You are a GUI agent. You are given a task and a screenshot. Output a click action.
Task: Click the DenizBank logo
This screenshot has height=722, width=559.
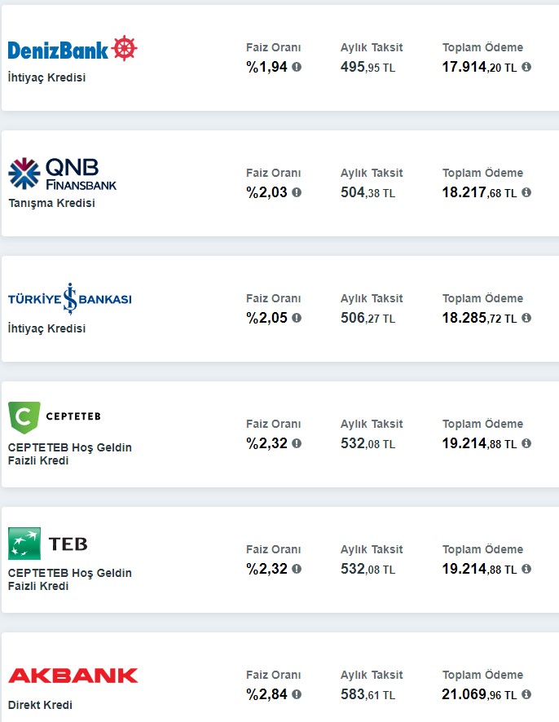coord(73,48)
